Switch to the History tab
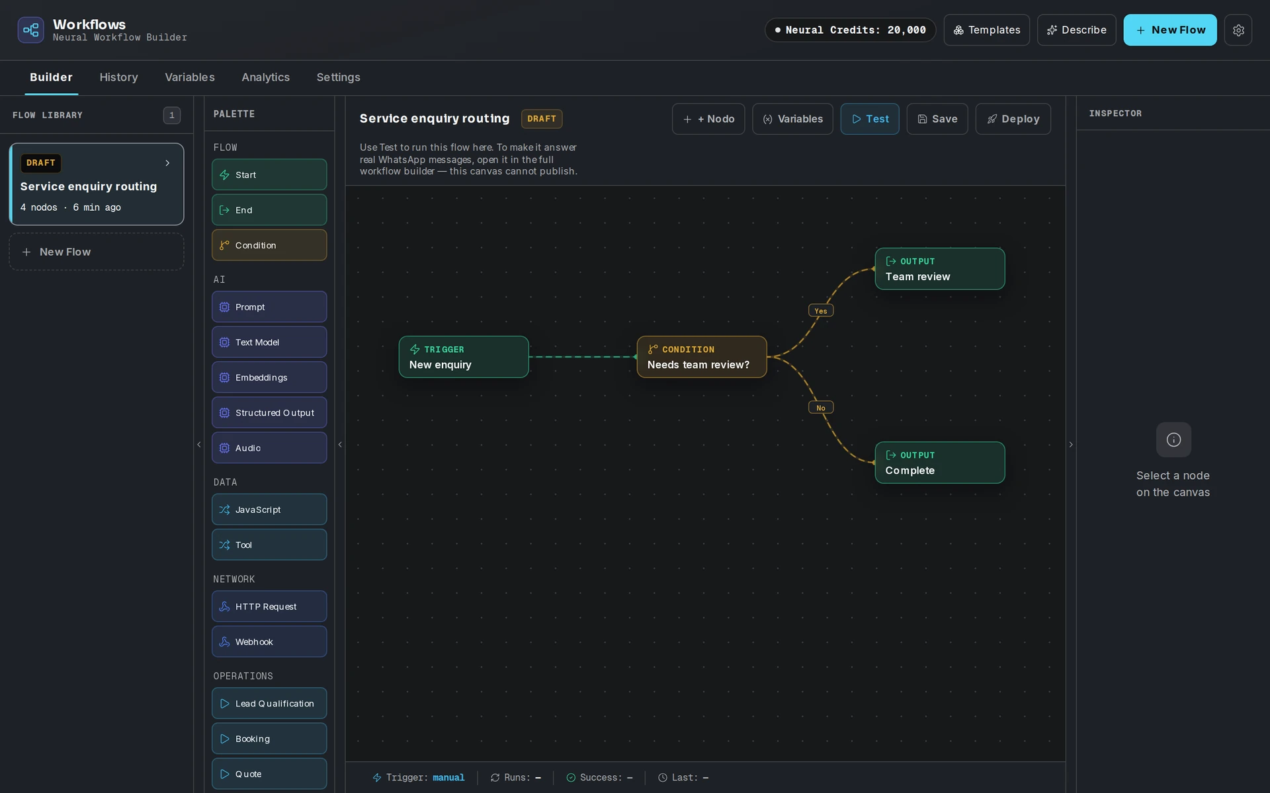Image resolution: width=1270 pixels, height=793 pixels. pos(118,77)
